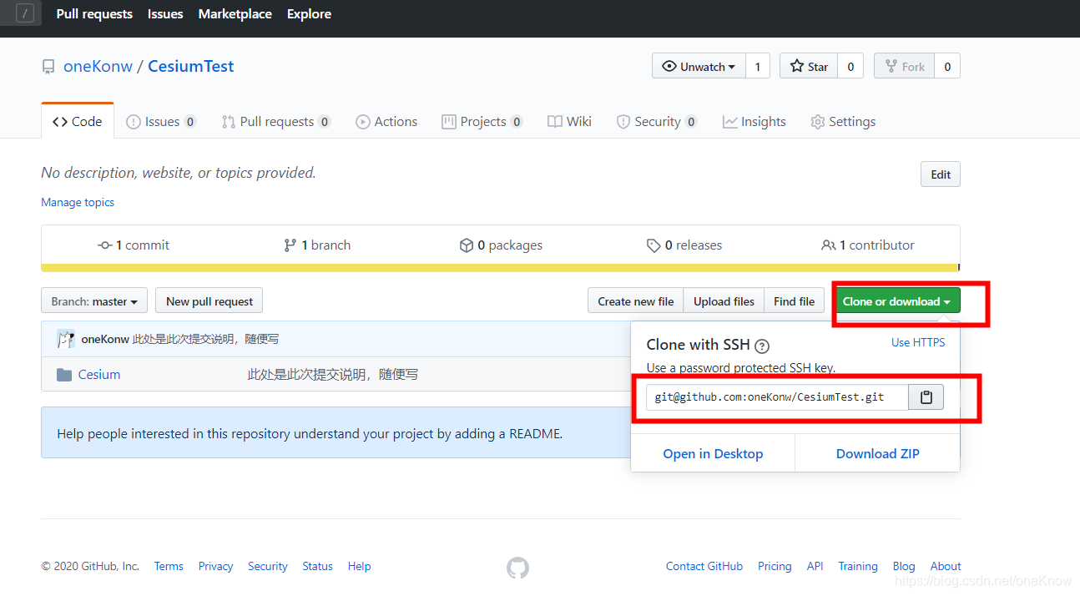Open the Issues tab
Image resolution: width=1080 pixels, height=596 pixels.
[x=161, y=122]
